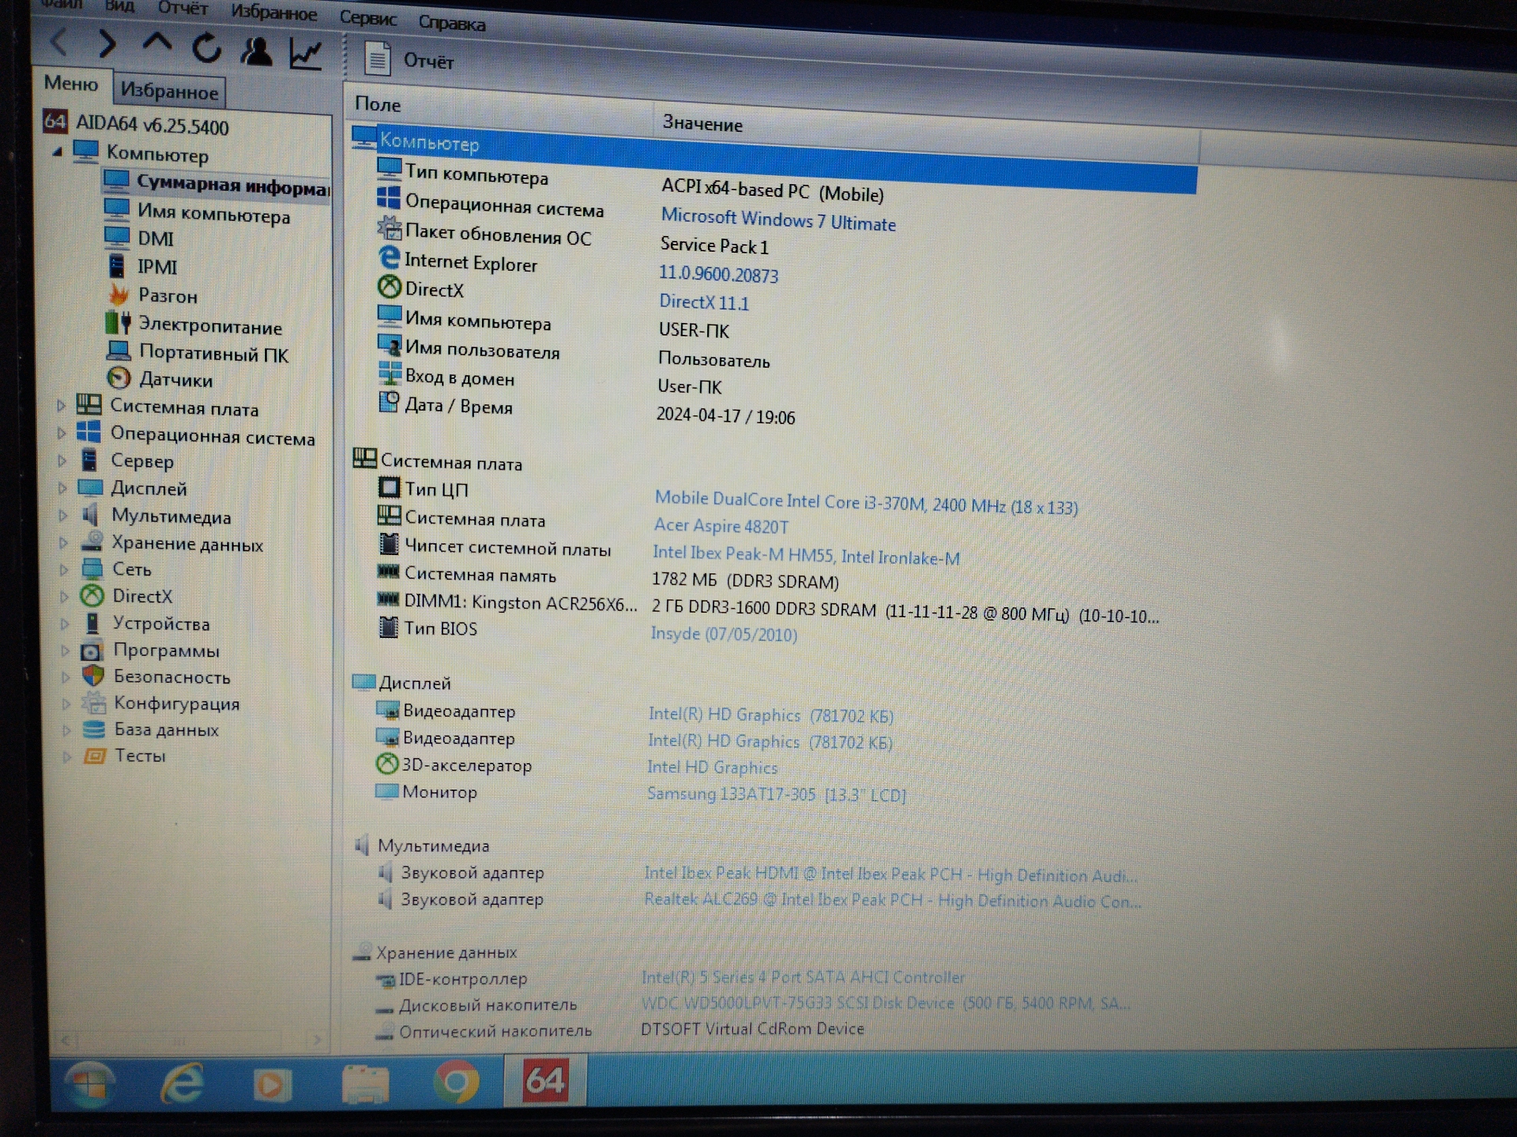This screenshot has height=1137, width=1517.
Task: Open Mobile DualCore Intel Core i3-370M link
Action: coord(866,502)
